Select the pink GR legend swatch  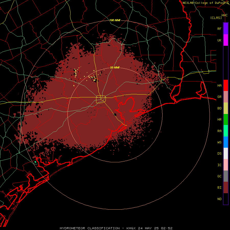226,97
